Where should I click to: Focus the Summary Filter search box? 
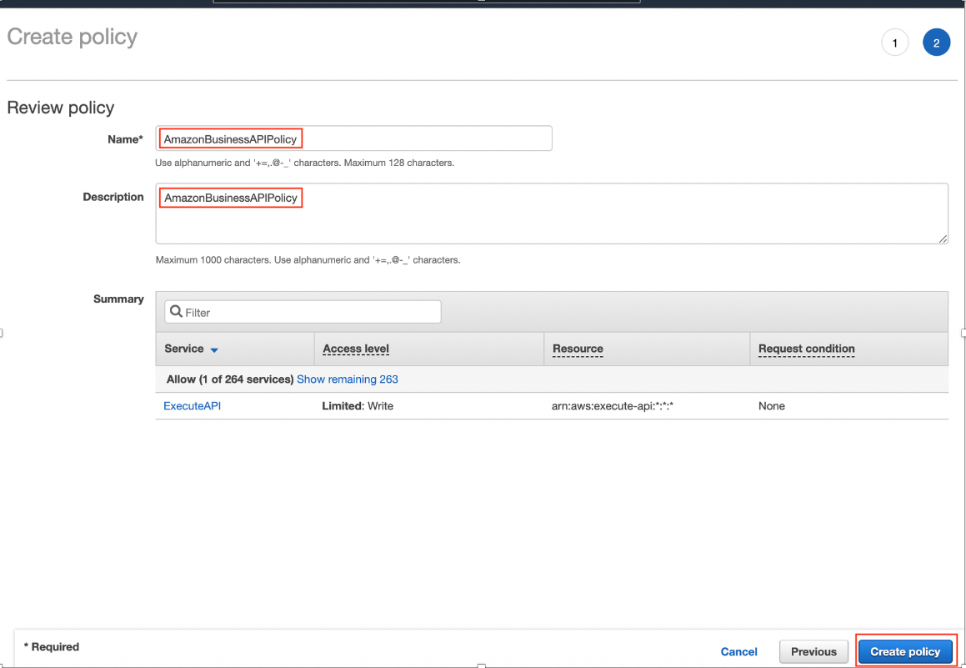303,312
